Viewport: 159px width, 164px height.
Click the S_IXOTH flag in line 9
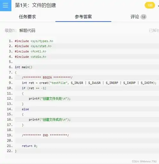click(147, 83)
